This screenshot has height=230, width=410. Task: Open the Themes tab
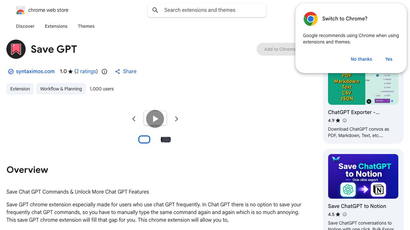coord(86,26)
